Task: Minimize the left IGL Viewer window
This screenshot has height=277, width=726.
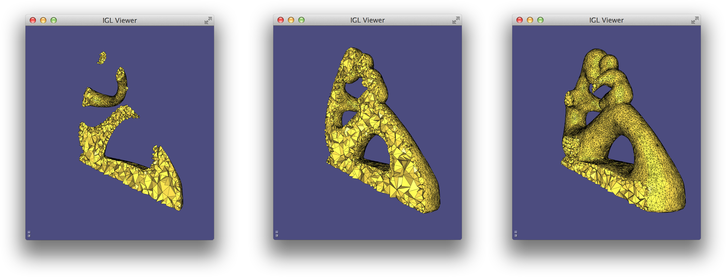Action: [x=43, y=21]
